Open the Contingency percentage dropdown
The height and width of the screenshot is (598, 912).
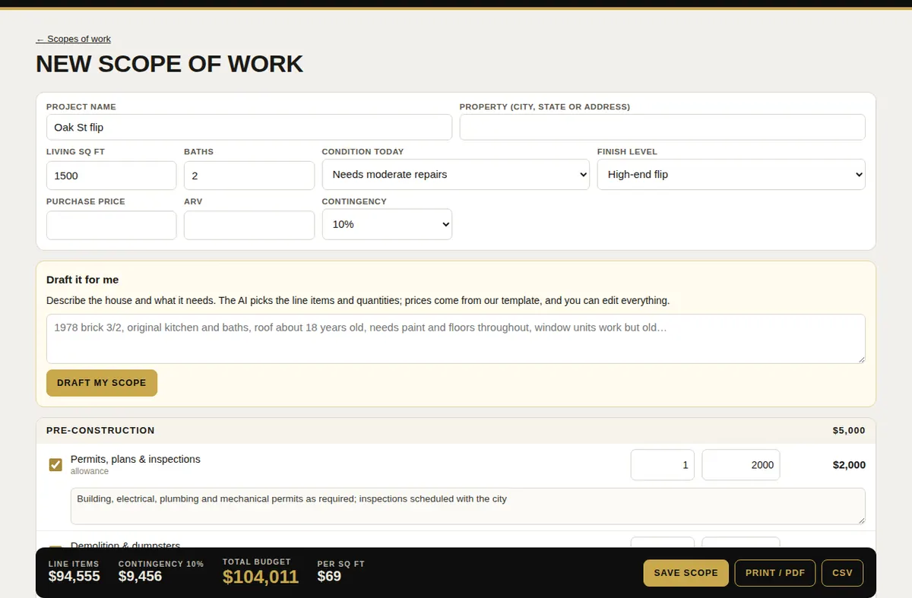(x=387, y=224)
